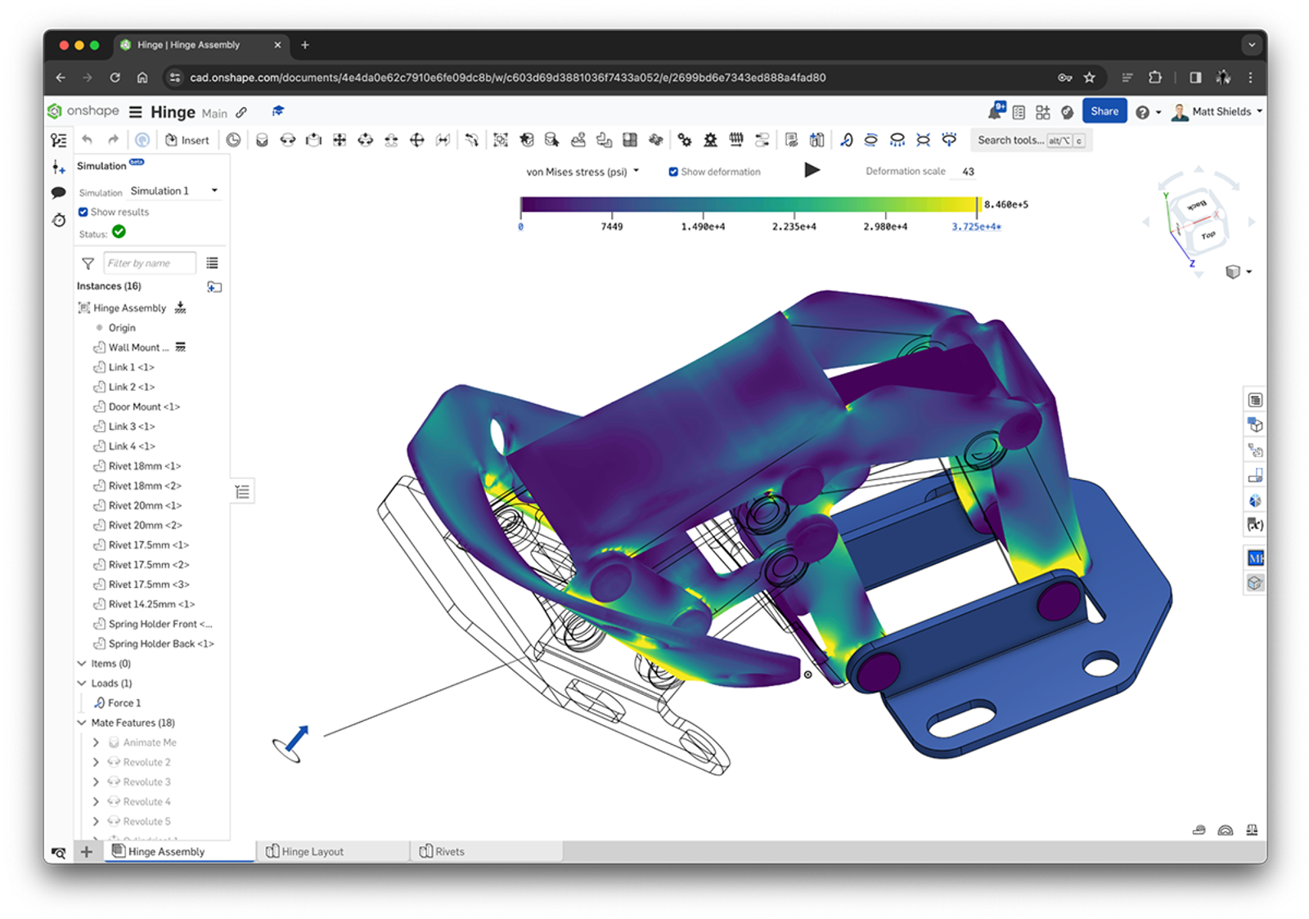Switch to the Rivets tab
1309x919 pixels.
tap(448, 850)
